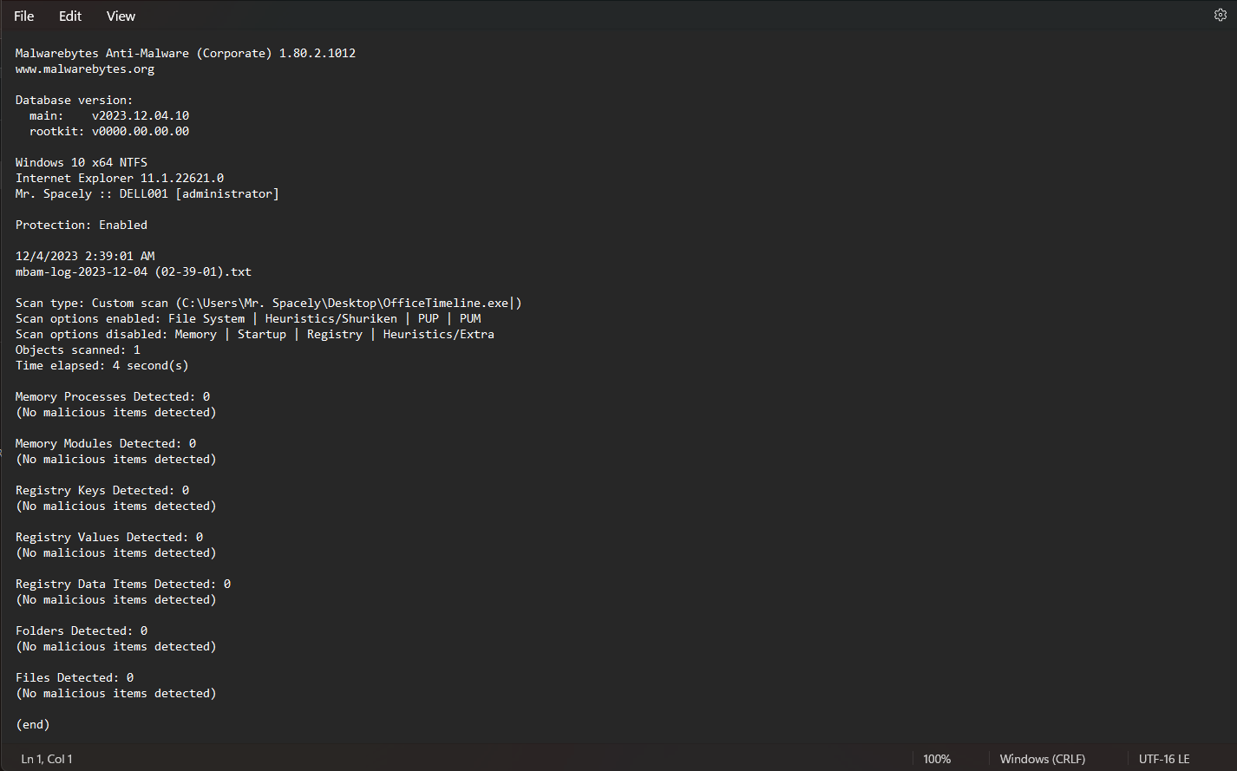This screenshot has width=1237, height=771.
Task: Click the no-items line under Folders Detected
Action: coord(116,647)
